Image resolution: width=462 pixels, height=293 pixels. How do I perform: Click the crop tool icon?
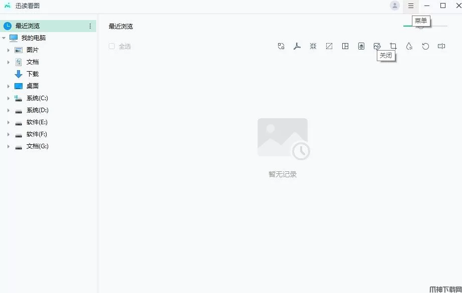pyautogui.click(x=393, y=46)
